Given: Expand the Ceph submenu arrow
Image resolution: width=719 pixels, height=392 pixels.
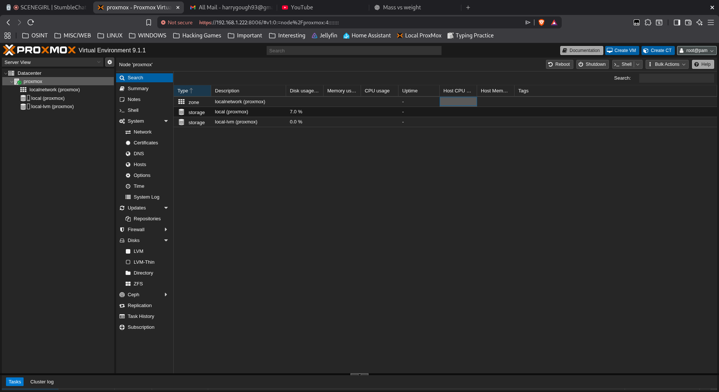Looking at the screenshot, I should [x=166, y=295].
